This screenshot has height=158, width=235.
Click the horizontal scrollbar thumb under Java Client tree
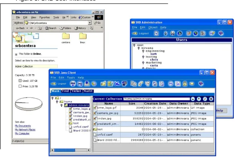[64, 150]
